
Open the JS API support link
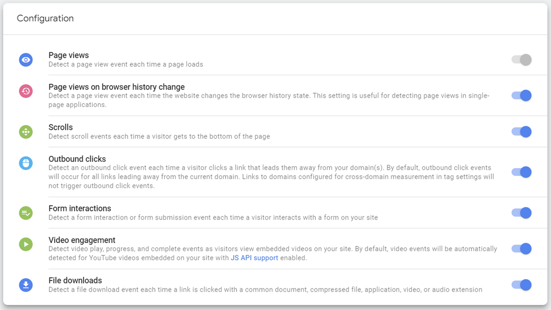254,258
